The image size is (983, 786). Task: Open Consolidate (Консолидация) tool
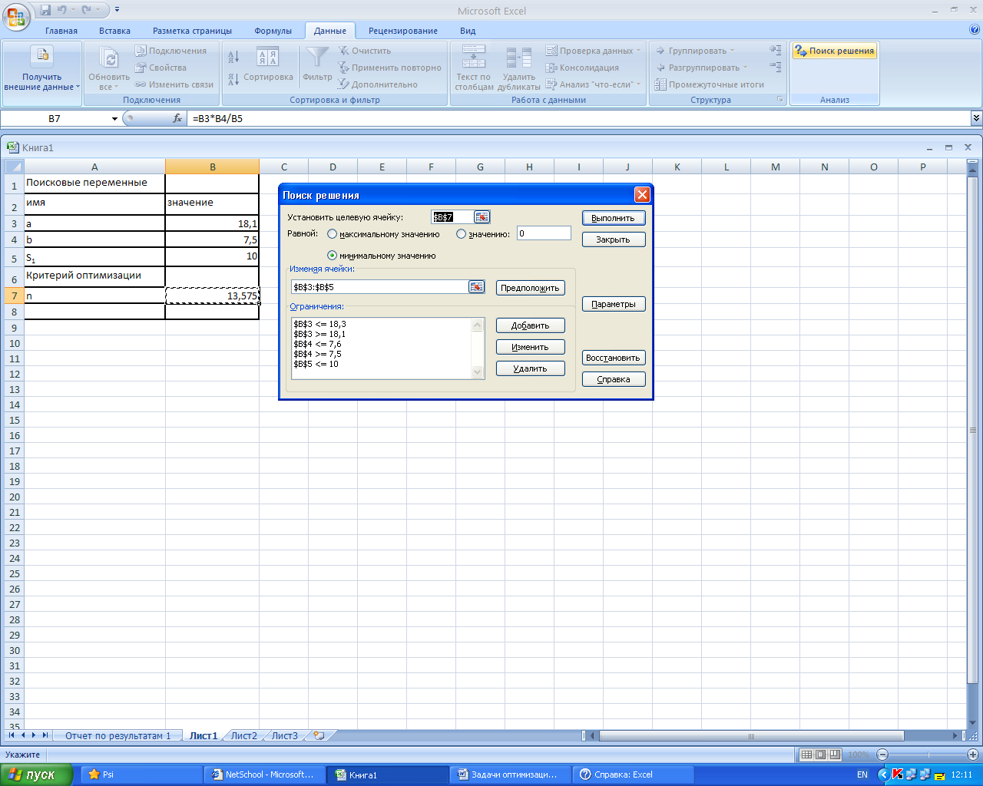click(582, 68)
